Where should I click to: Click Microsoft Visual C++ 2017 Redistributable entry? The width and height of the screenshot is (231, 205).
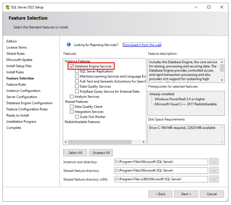pyautogui.click(x=186, y=104)
